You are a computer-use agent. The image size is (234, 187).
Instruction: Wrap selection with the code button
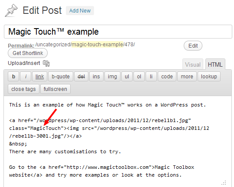pos(167,77)
